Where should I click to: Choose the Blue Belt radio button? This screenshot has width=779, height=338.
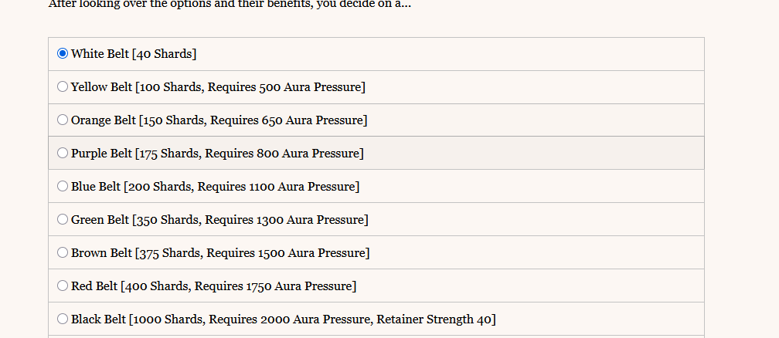tap(63, 187)
